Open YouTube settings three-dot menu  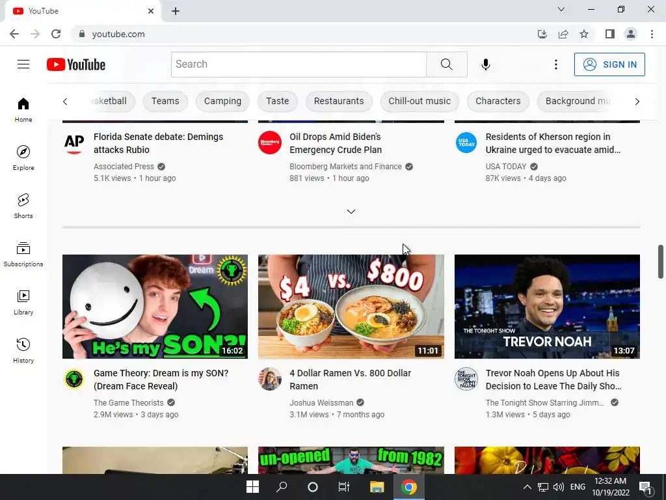pos(555,64)
